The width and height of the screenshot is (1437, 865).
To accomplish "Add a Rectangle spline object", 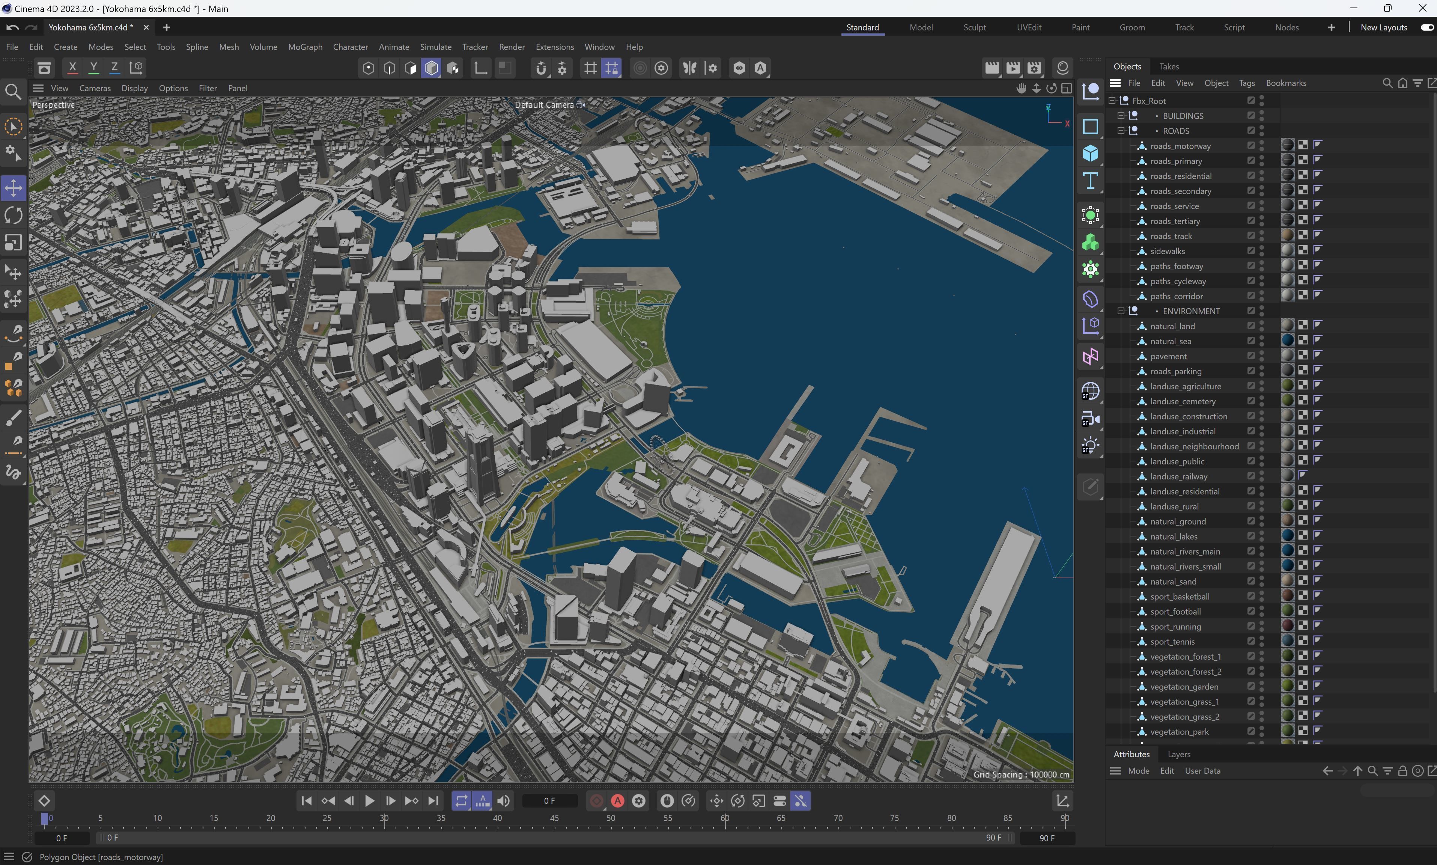I will (1091, 127).
